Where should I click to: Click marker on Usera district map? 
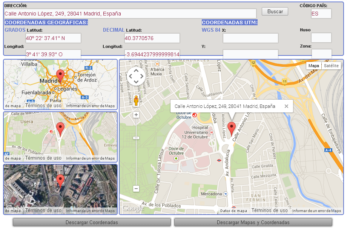click(60, 129)
